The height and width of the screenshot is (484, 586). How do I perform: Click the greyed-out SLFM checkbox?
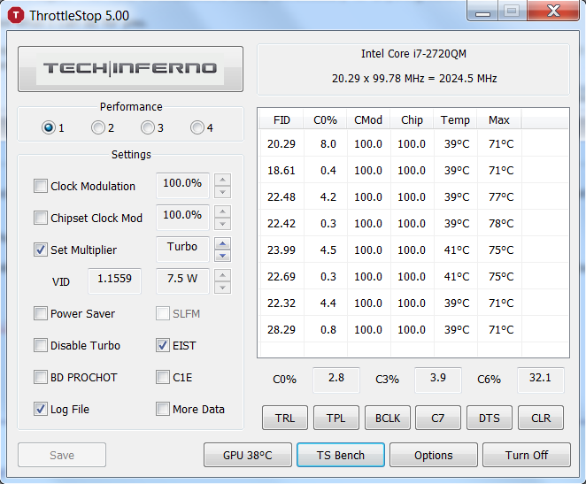tap(163, 313)
